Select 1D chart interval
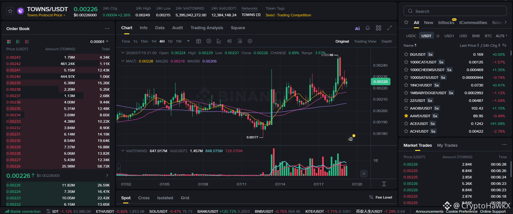Image resolution: width=513 pixels, height=214 pixels. coord(170,41)
